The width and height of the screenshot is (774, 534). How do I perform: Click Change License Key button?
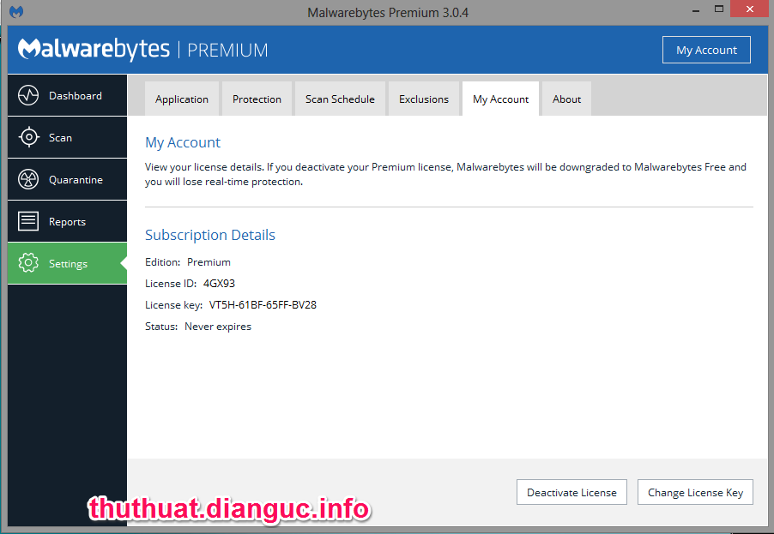pyautogui.click(x=695, y=492)
